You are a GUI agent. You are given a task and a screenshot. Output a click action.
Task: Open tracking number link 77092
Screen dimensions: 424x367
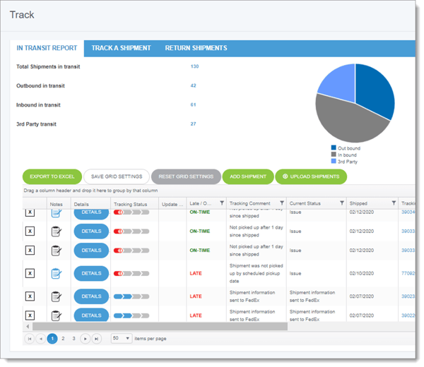pos(408,274)
